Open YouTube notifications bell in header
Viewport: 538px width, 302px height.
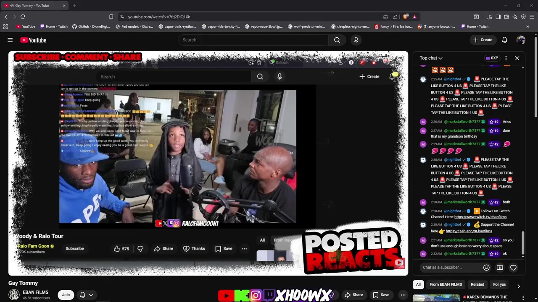(504, 40)
